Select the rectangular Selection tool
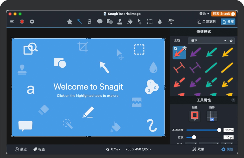This screenshot has height=158, width=244. (150, 21)
